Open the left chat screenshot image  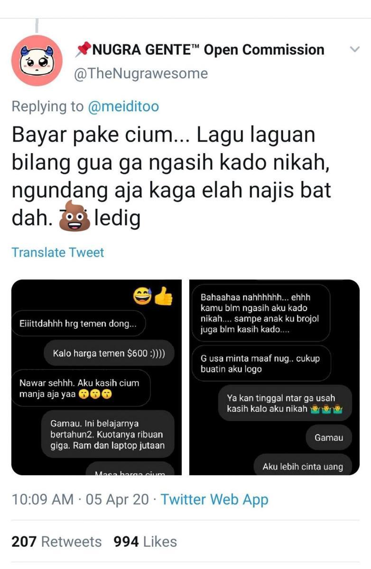tap(96, 377)
